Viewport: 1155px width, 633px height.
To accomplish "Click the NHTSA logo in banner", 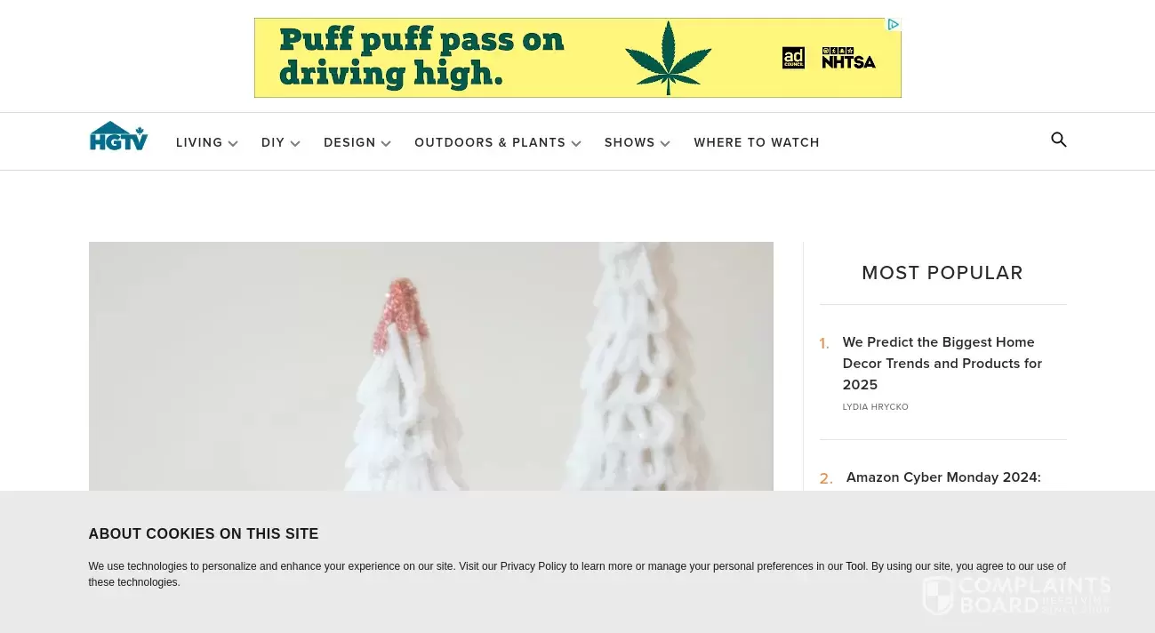I will pyautogui.click(x=848, y=58).
